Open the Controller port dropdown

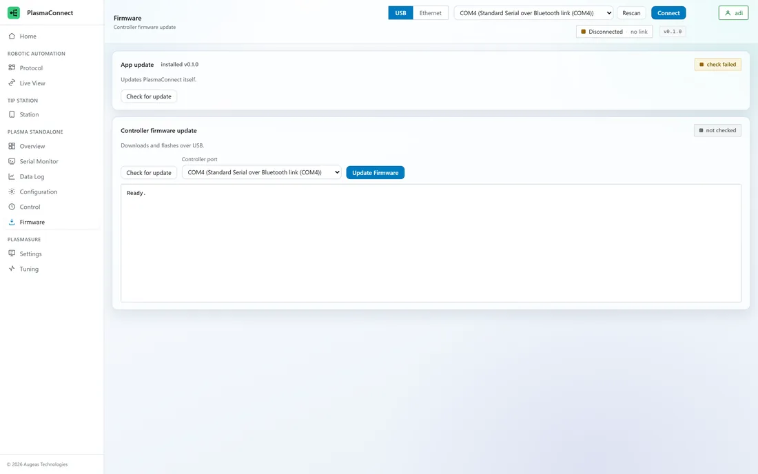pyautogui.click(x=262, y=172)
